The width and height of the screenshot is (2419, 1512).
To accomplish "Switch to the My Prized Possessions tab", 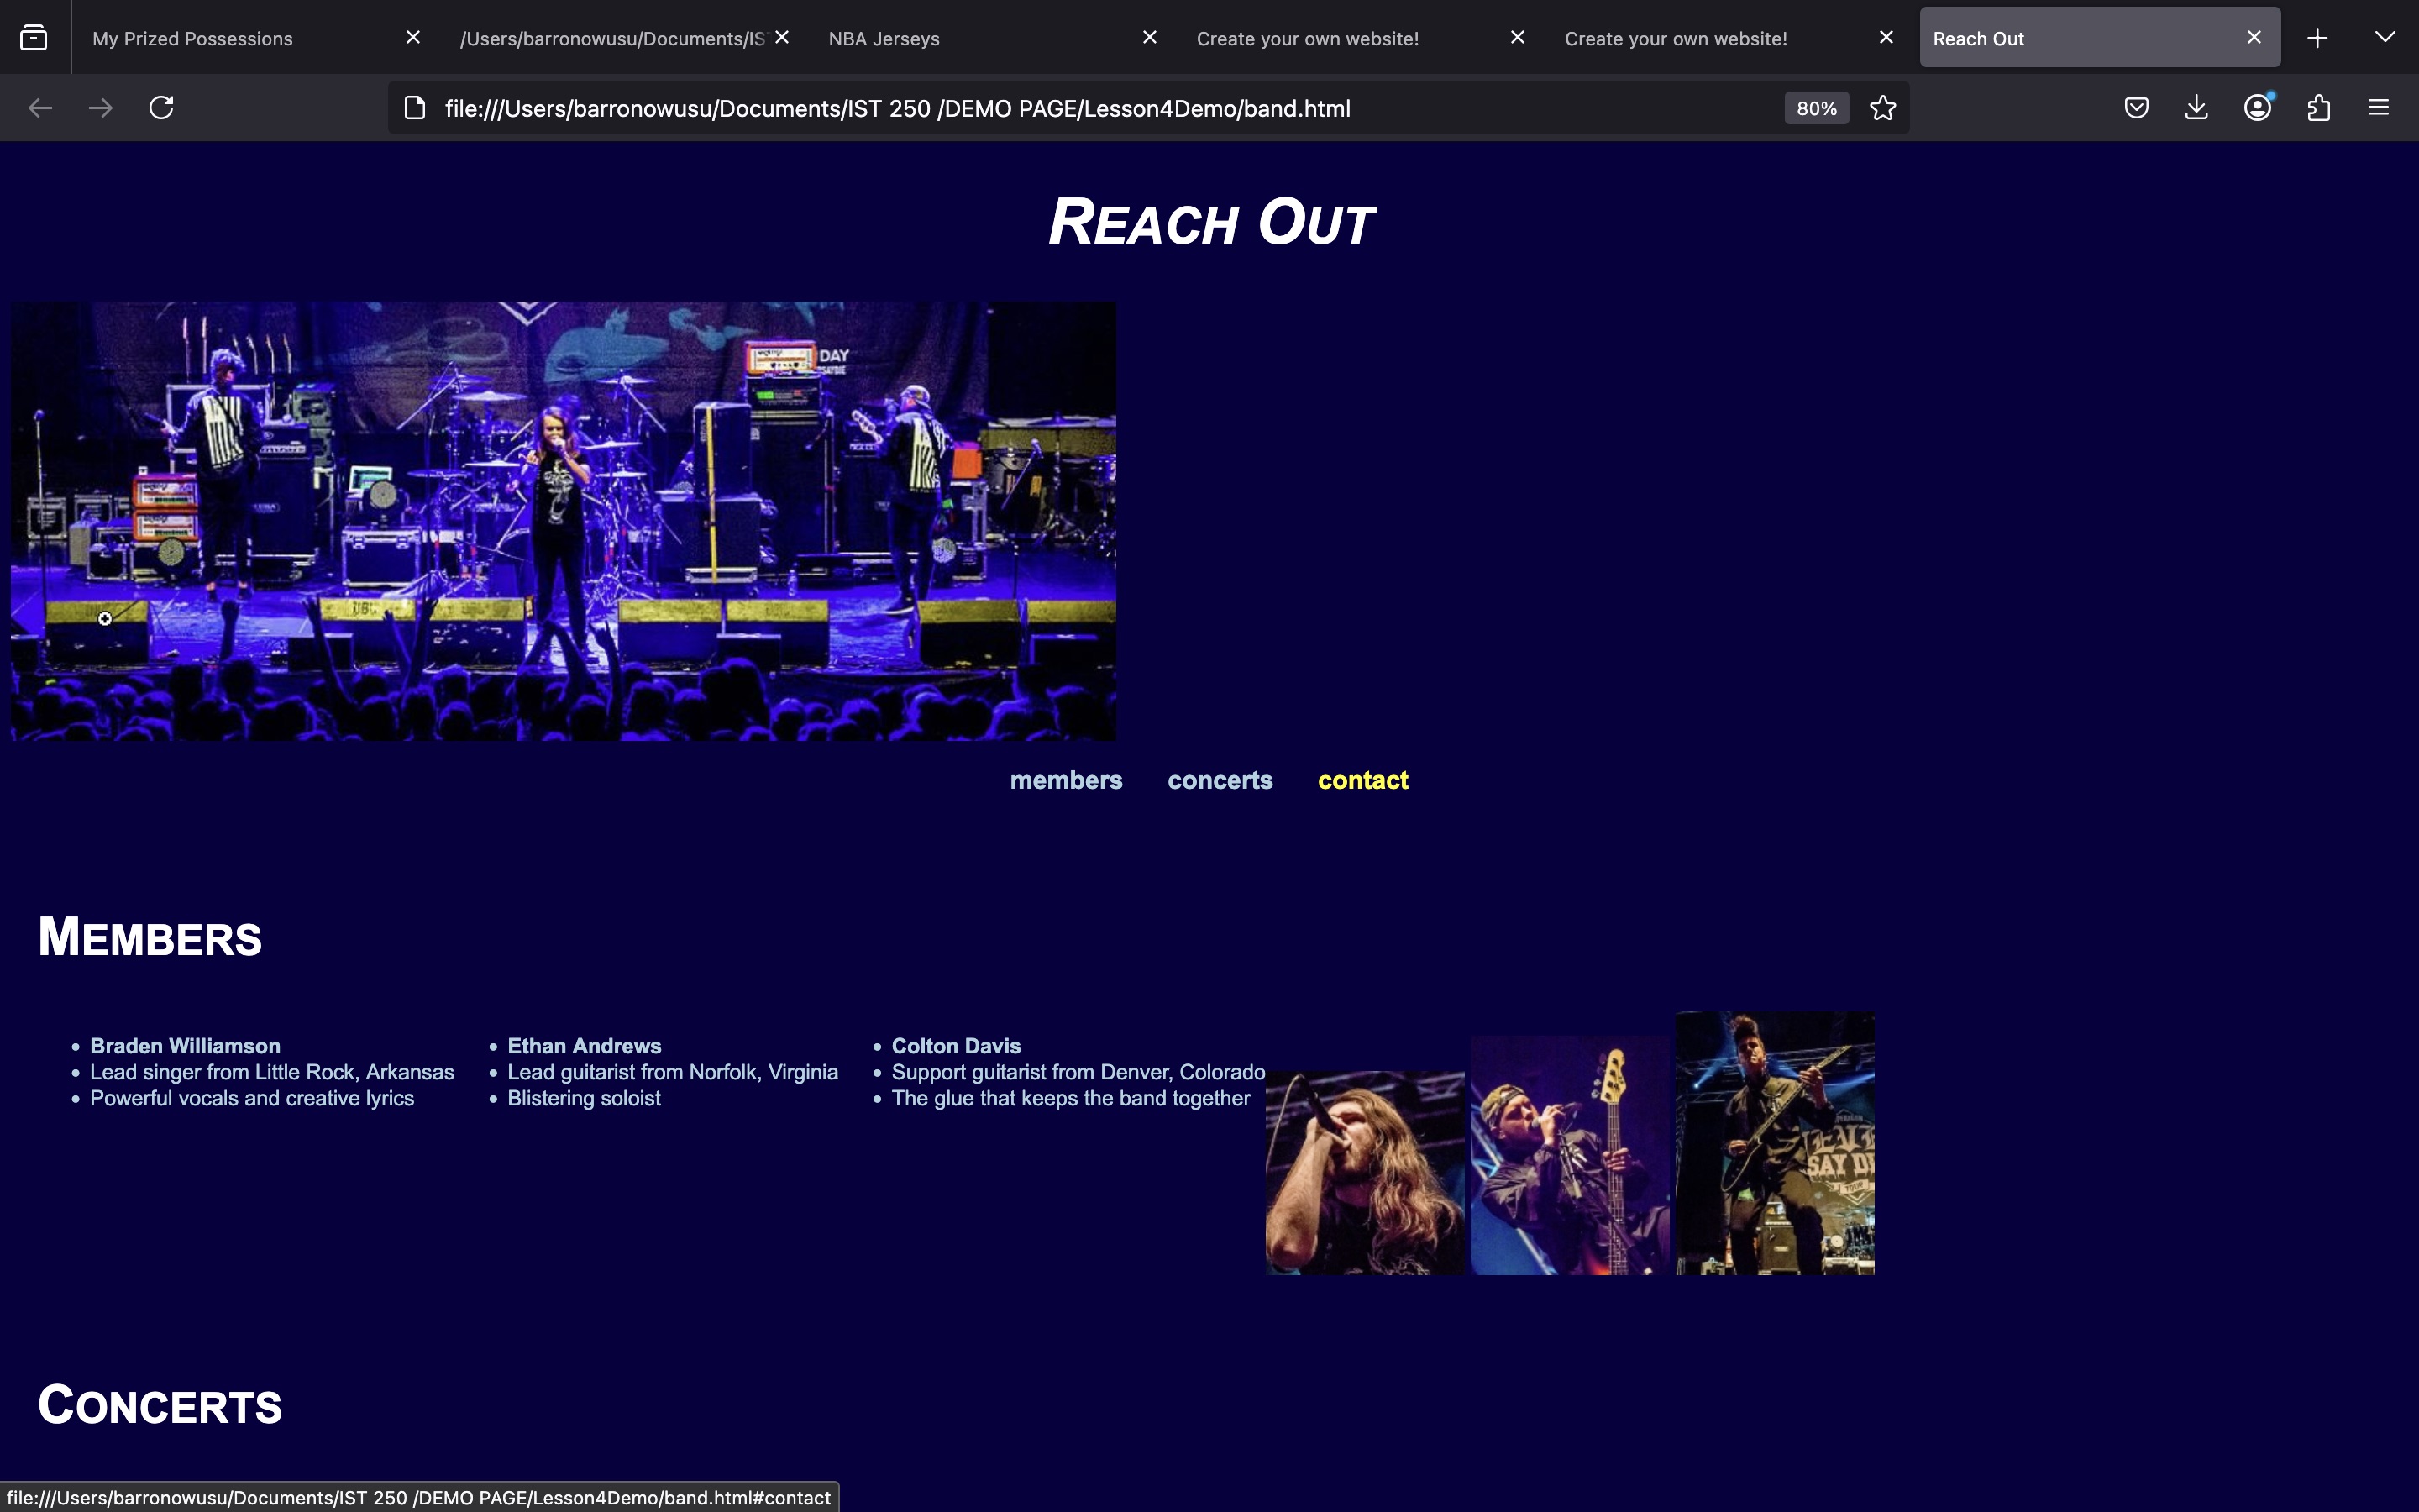I will tap(192, 38).
